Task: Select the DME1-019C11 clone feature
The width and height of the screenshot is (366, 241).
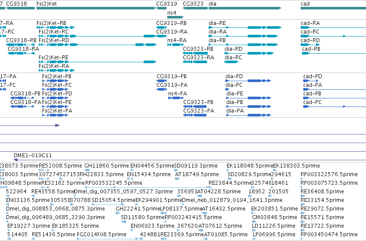Action: 190,160
